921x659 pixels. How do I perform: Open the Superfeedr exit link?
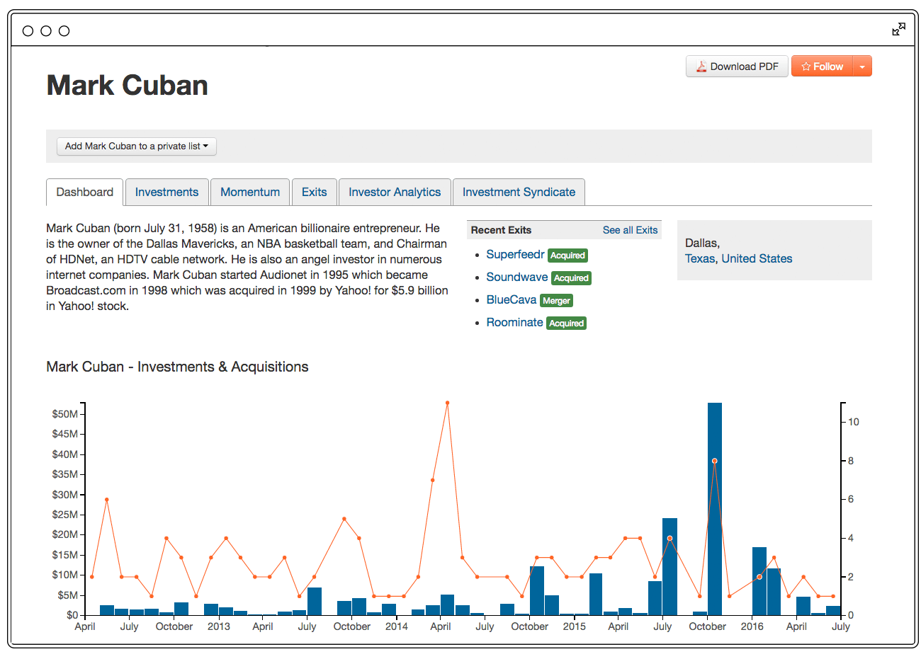[515, 254]
